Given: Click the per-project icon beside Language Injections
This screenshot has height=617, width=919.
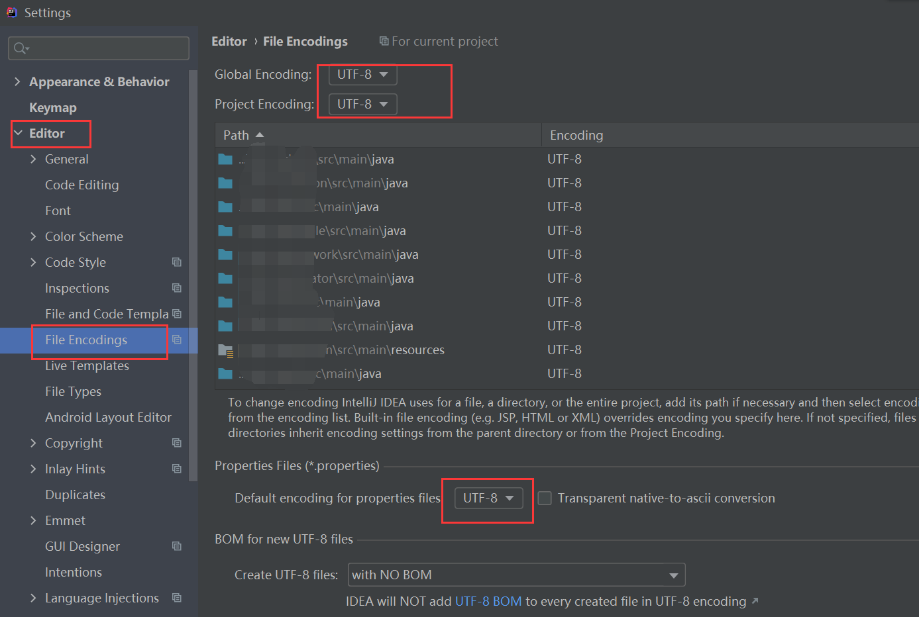Looking at the screenshot, I should tap(177, 597).
